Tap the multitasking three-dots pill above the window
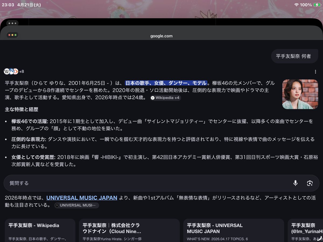 12,23
